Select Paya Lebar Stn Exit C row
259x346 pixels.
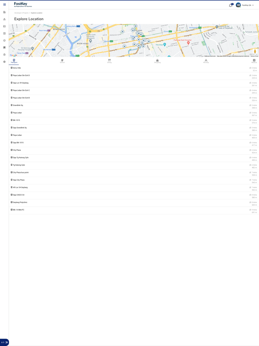tap(134, 92)
